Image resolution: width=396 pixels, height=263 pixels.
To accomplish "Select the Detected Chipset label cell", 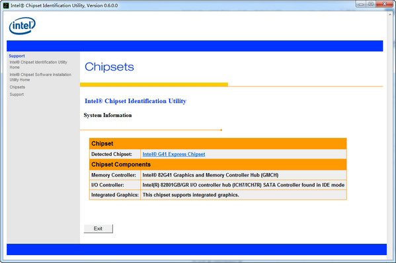I will click(x=115, y=154).
